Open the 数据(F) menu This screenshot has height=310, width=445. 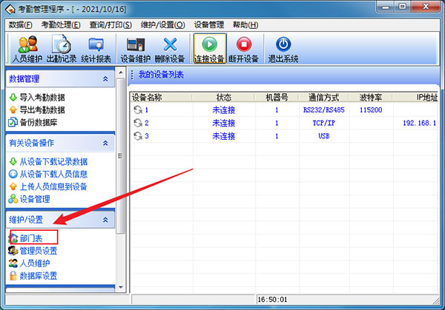point(20,25)
